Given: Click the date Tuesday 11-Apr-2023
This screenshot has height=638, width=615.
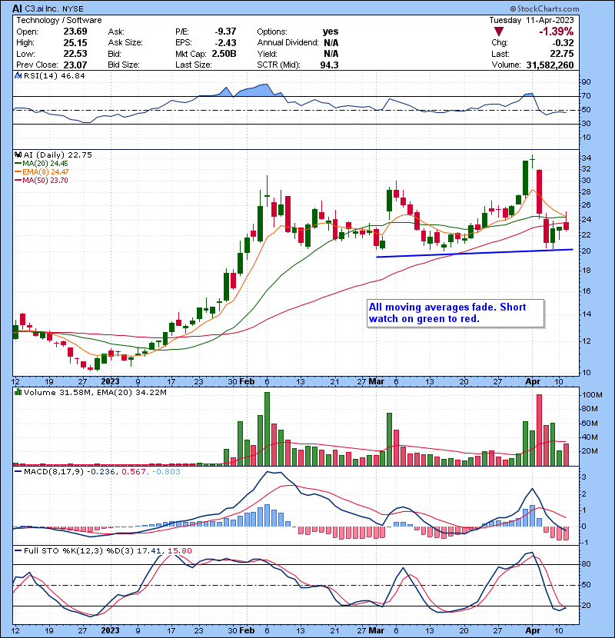Looking at the screenshot, I should (531, 20).
